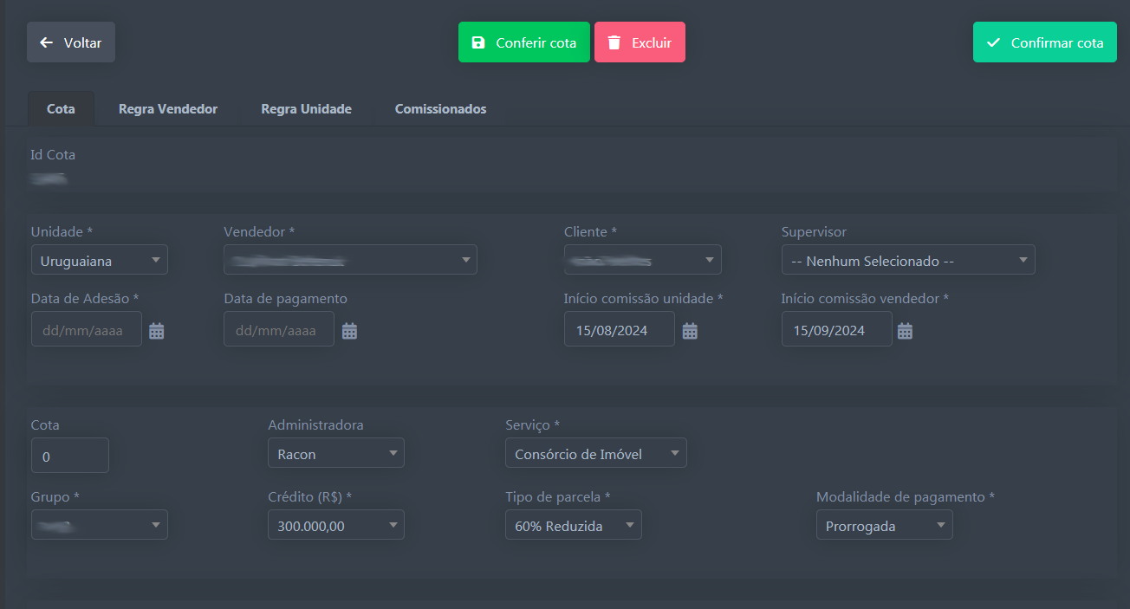Open the Regra Unidade tab

pyautogui.click(x=306, y=109)
